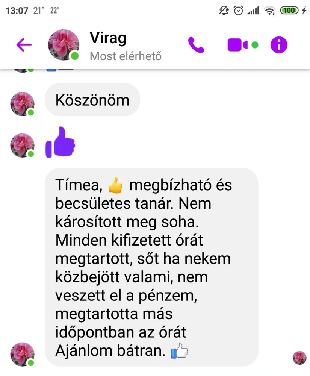Screen dimensions: 310x376
Task: Tap the avatar beside the Köszönöm message
Action: coord(22,104)
